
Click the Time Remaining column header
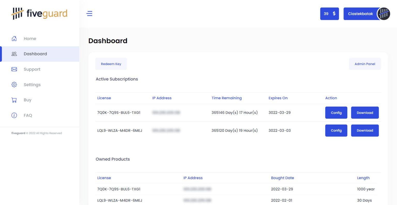226,98
